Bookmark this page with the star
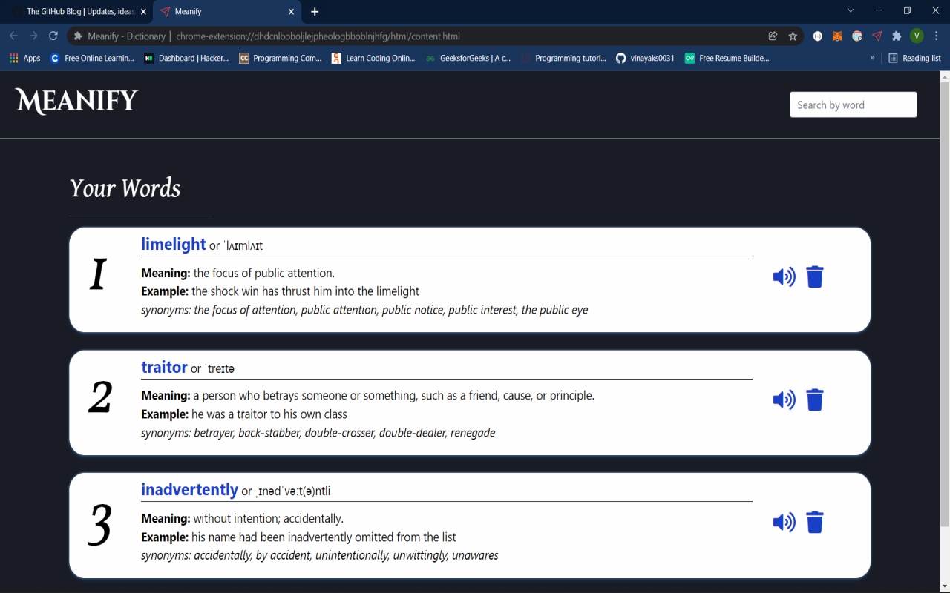The width and height of the screenshot is (950, 593). coord(793,36)
